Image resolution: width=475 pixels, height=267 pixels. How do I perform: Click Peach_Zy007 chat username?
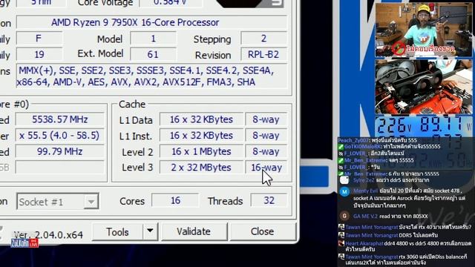(x=353, y=140)
